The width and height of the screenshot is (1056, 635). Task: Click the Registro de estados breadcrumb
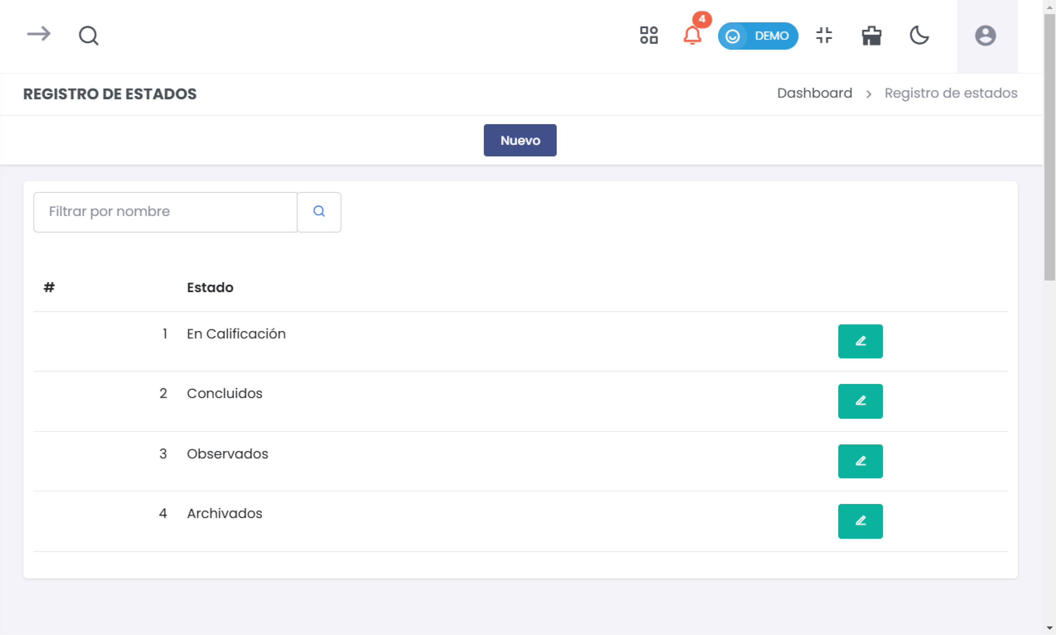click(950, 93)
